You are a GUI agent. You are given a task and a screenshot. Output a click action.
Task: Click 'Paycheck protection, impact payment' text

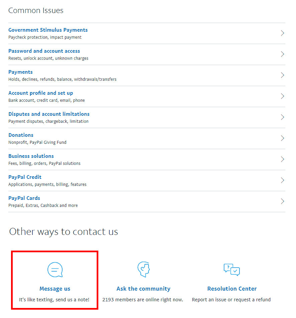(45, 37)
